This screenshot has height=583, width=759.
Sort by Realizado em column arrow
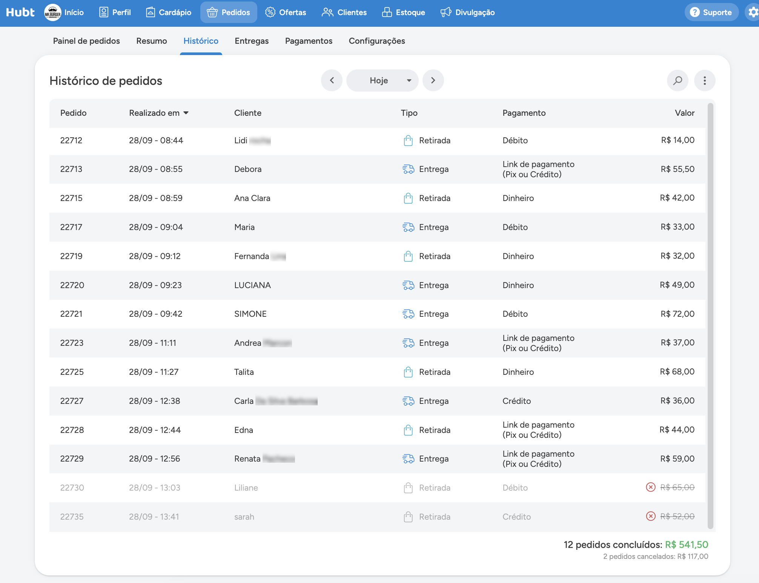(x=186, y=113)
